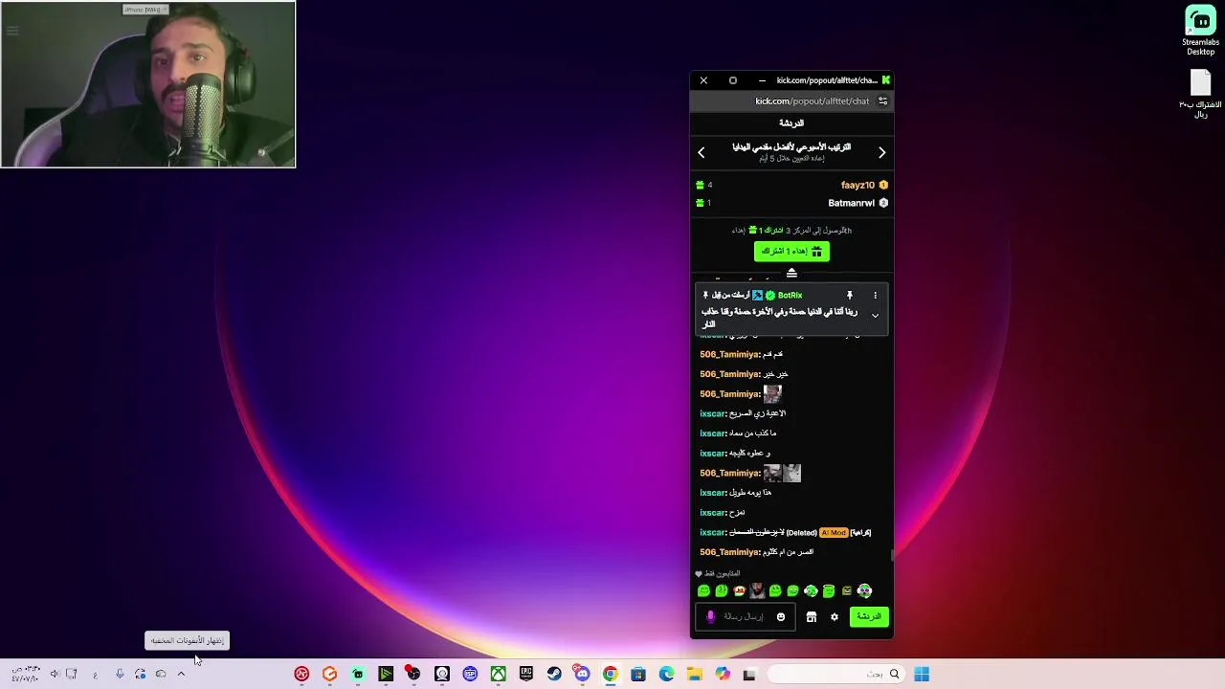
Task: Open Microsoft Store from the taskbar
Action: [638, 674]
